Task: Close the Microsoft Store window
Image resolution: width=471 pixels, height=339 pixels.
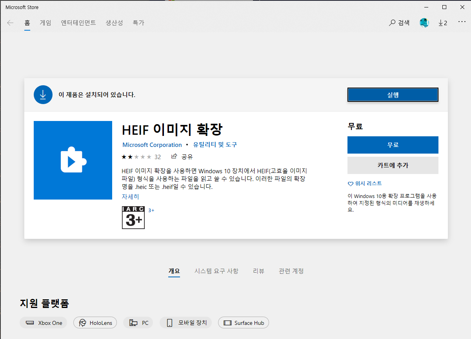Action: click(462, 7)
